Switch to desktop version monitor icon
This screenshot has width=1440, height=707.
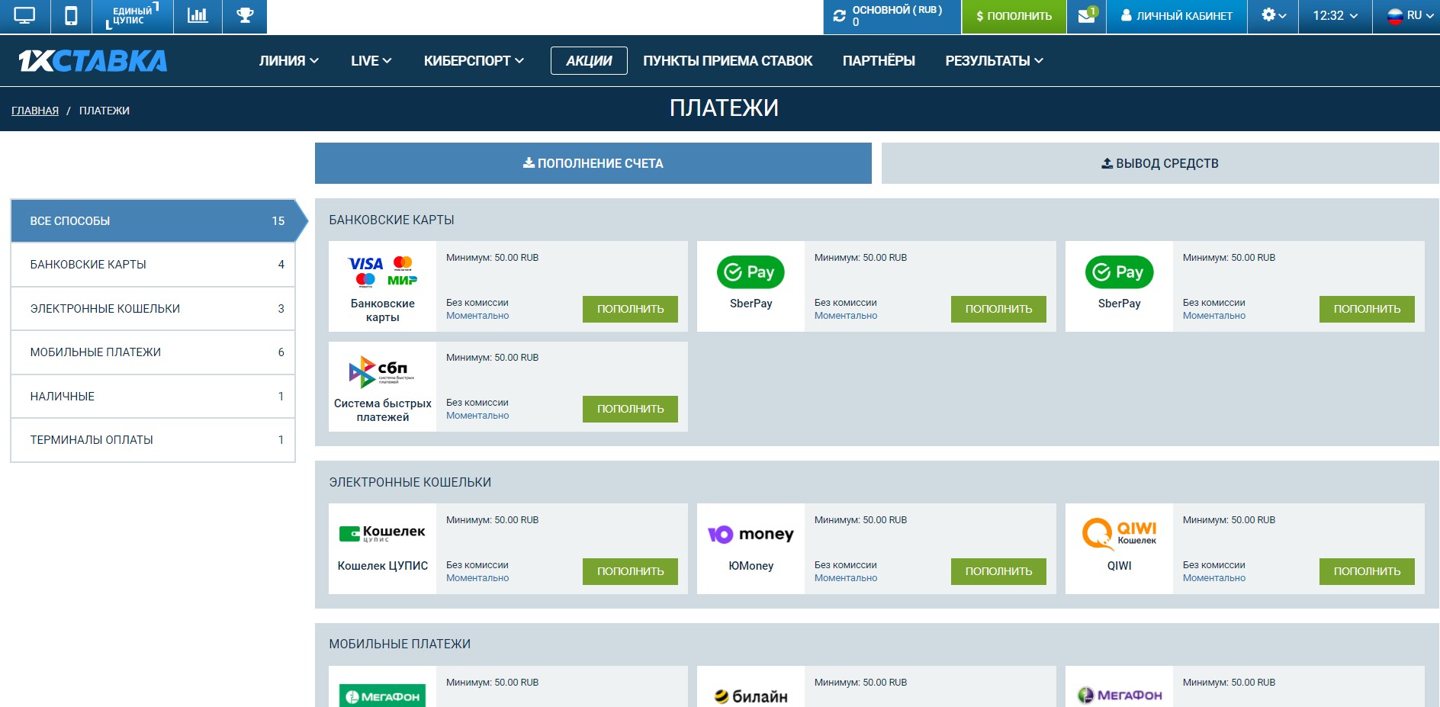[24, 16]
